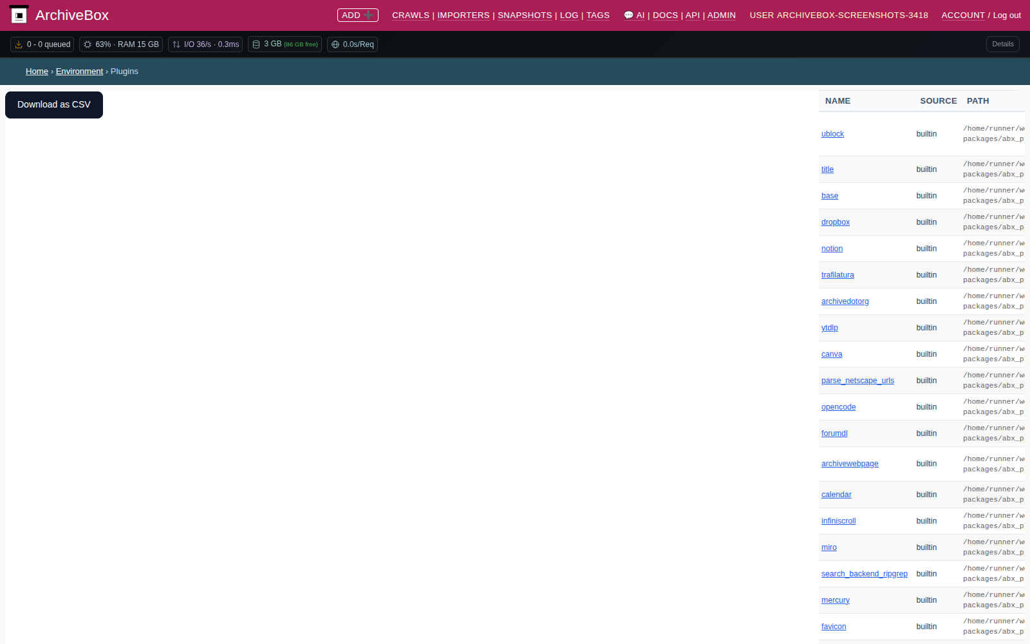Open the trafilatura plugin link
Viewport: 1030px width, 644px height.
(x=838, y=275)
